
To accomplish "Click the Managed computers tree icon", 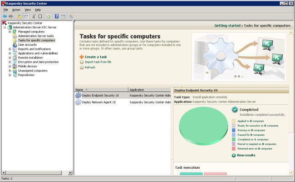I will point(15,32).
